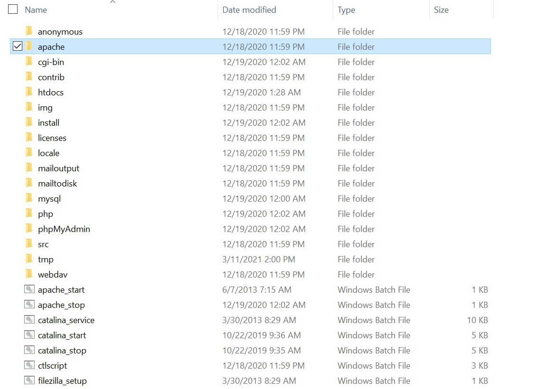Viewport: 556px width, 389px height.
Task: Sort by Name column header
Action: 36,10
